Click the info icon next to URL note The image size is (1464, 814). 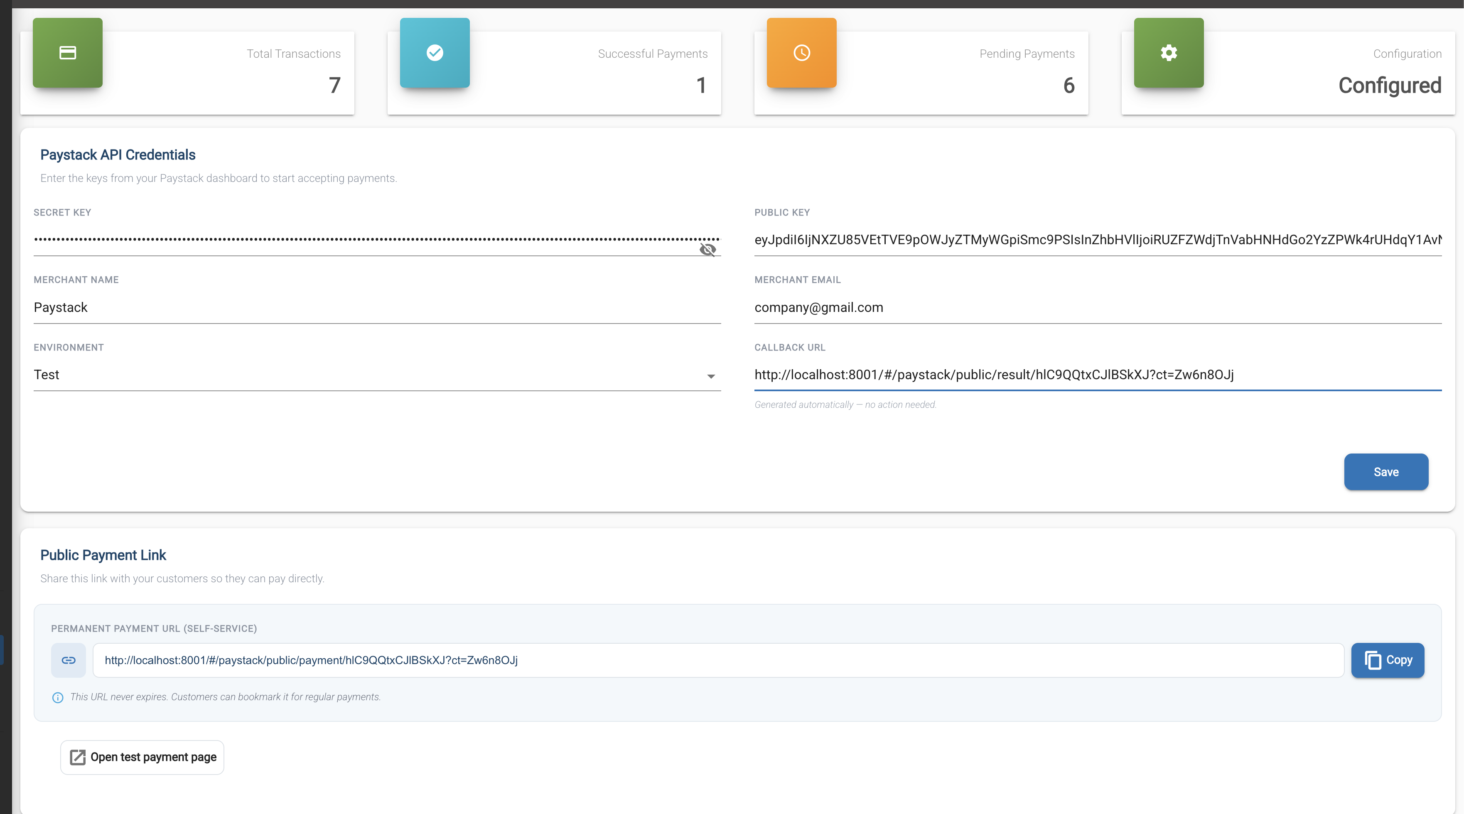point(57,698)
